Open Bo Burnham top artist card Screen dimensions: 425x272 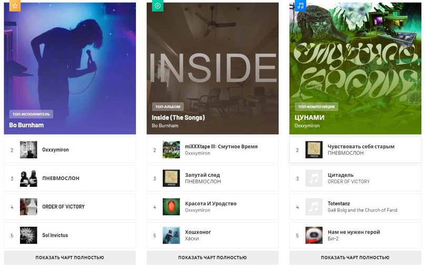tap(70, 68)
